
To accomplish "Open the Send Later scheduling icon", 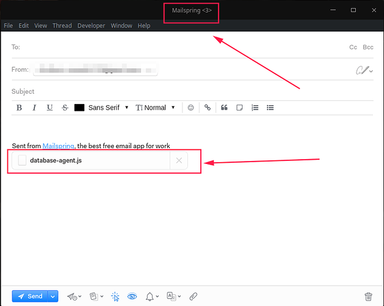I will (74, 296).
